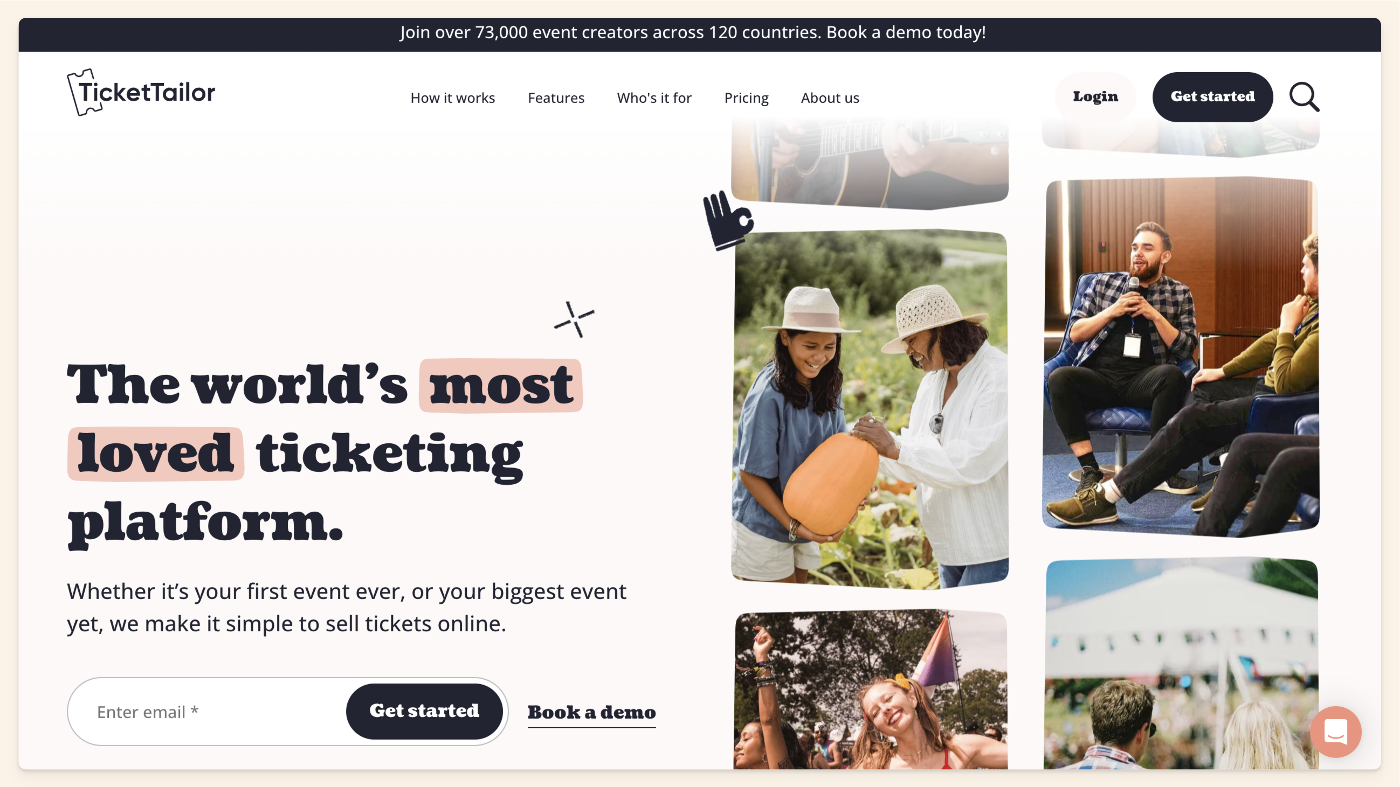Open the chat support bubble
The image size is (1400, 787).
(1335, 732)
